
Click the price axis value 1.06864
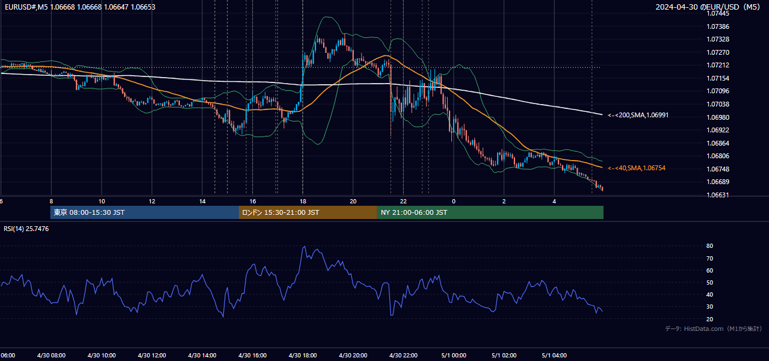pos(717,143)
